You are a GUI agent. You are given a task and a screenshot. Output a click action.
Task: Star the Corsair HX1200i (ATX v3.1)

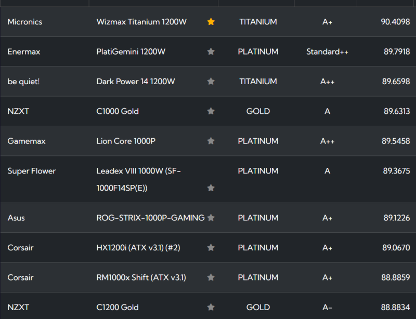click(x=211, y=248)
